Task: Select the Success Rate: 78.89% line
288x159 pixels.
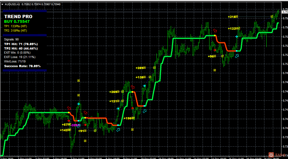Action: click(x=22, y=66)
